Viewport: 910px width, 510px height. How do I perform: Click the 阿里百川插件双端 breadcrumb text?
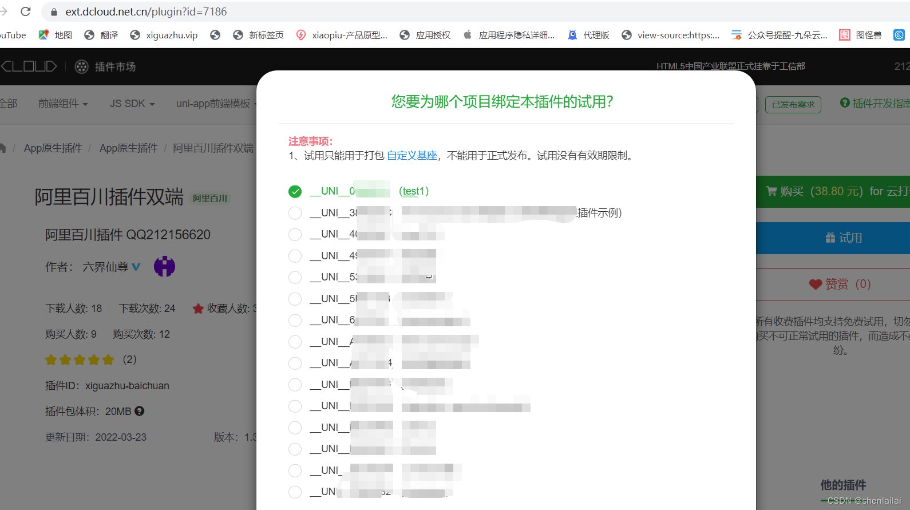click(213, 148)
